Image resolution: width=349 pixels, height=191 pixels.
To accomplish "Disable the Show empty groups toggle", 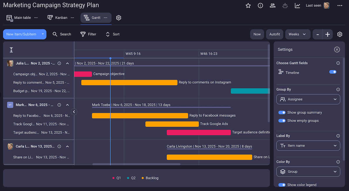I will tap(282, 121).
